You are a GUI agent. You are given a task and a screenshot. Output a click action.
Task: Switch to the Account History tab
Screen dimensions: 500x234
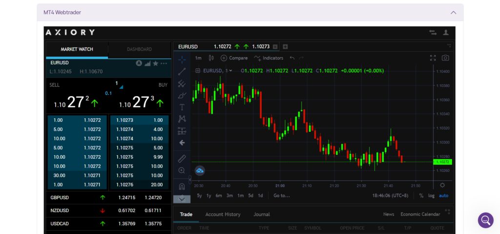[223, 214]
